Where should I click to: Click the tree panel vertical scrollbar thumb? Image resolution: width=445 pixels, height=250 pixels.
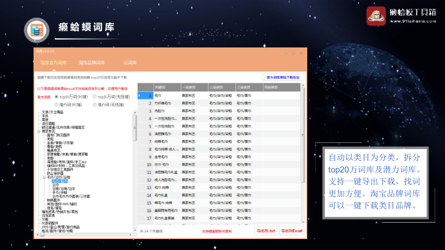coord(135,128)
